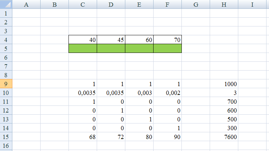Select column H header
Screen dimensions: 269x151
(224, 4)
